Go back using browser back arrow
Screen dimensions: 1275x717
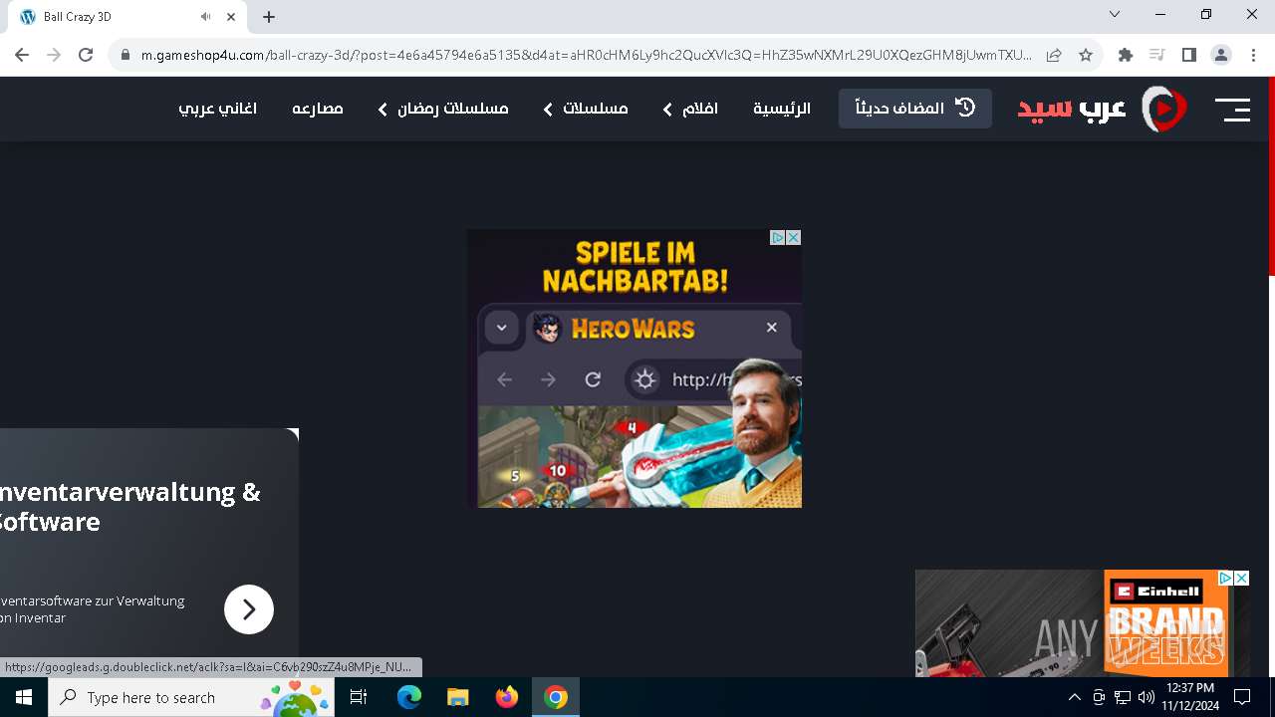coord(22,55)
